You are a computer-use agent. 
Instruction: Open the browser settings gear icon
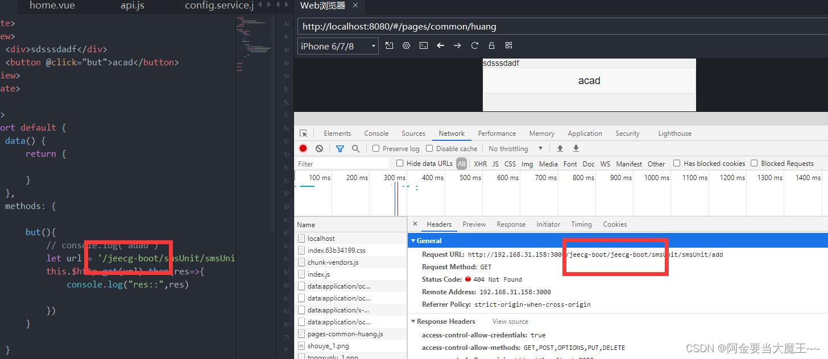click(406, 45)
